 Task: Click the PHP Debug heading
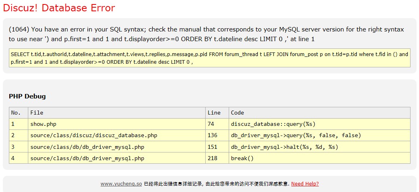pos(27,96)
